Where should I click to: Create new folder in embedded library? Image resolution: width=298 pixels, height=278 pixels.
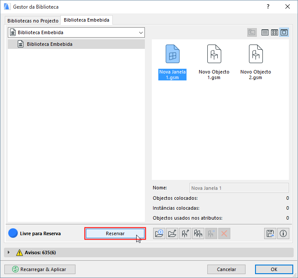[x=159, y=233]
